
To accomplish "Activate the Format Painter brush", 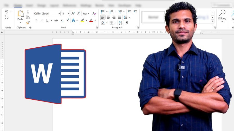I will coord(28,23).
